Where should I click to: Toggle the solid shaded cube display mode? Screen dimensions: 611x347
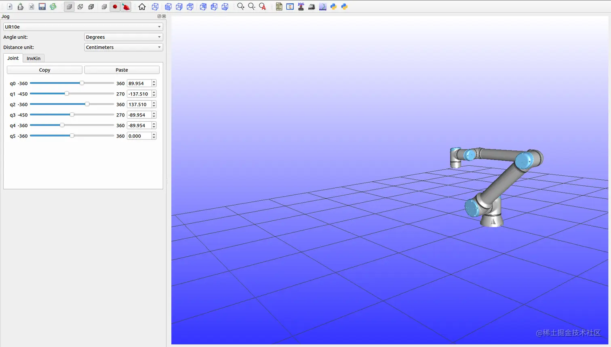click(69, 6)
